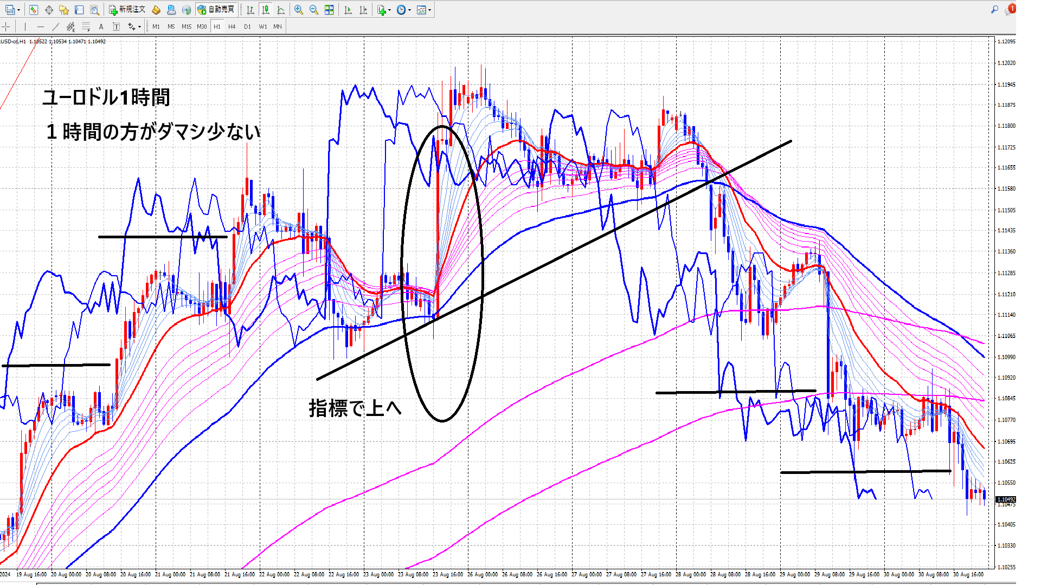This screenshot has height=585, width=1041.
Task: Open the notification alert icon
Action: (x=1010, y=10)
